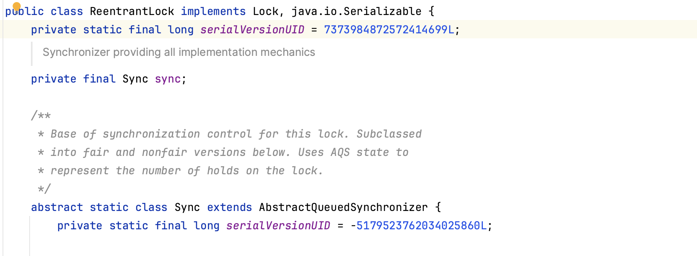
Task: Click the comment line mentioning AQS state
Action: tap(223, 152)
